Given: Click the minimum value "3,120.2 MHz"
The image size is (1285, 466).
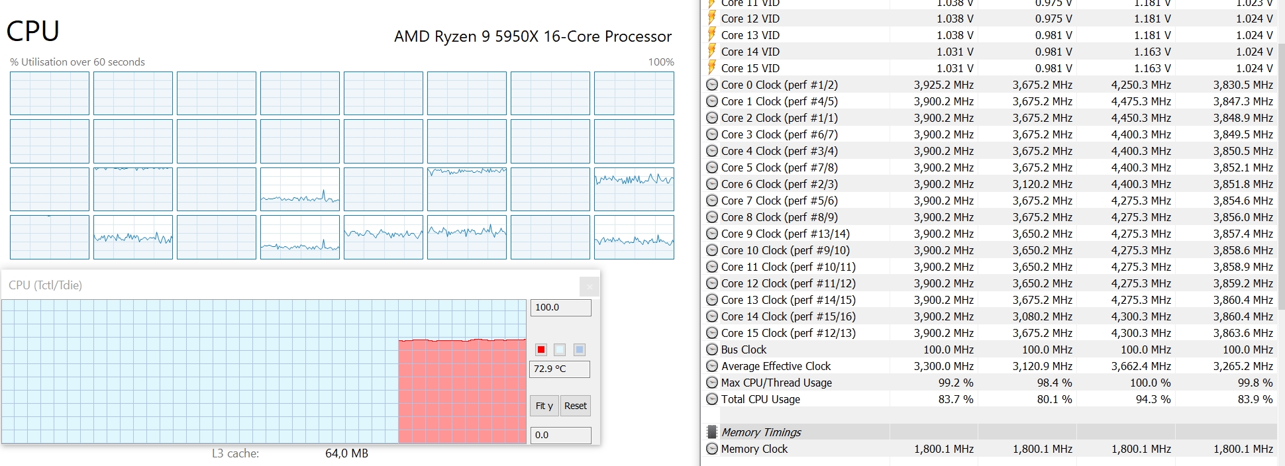Looking at the screenshot, I should coord(1042,184).
